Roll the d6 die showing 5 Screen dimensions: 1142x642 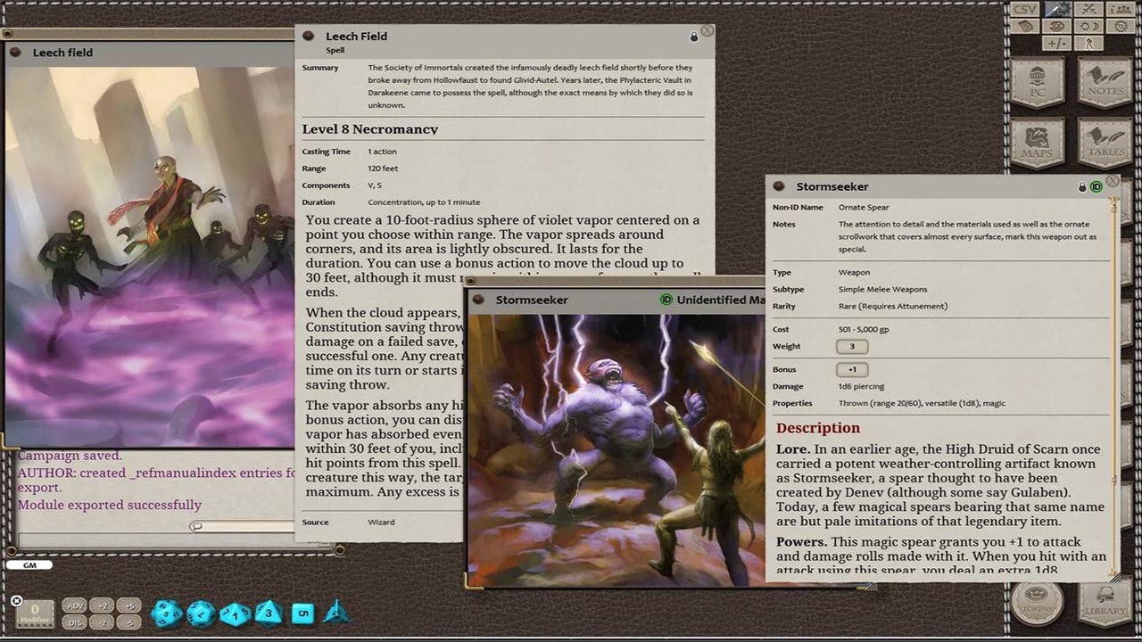[302, 613]
